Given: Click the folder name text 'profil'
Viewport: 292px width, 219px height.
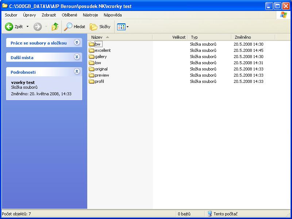Looking at the screenshot, I should click(99, 81).
